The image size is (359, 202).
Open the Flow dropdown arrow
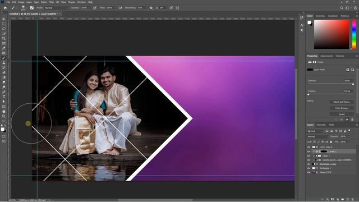pyautogui.click(x=115, y=8)
